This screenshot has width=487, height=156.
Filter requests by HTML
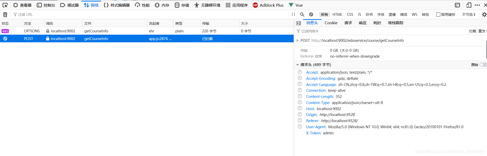tap(338, 15)
